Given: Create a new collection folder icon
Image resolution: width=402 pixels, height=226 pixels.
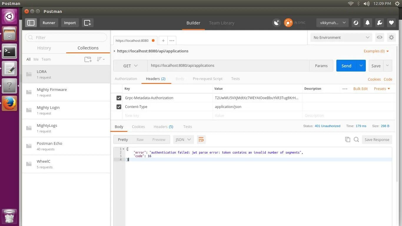Looking at the screenshot, I should pyautogui.click(x=88, y=59).
